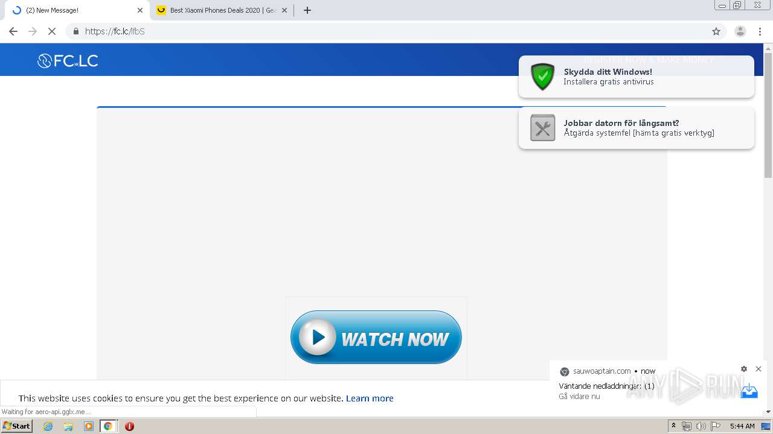773x434 pixels.
Task: Go back with the browser back arrow
Action: click(x=13, y=31)
